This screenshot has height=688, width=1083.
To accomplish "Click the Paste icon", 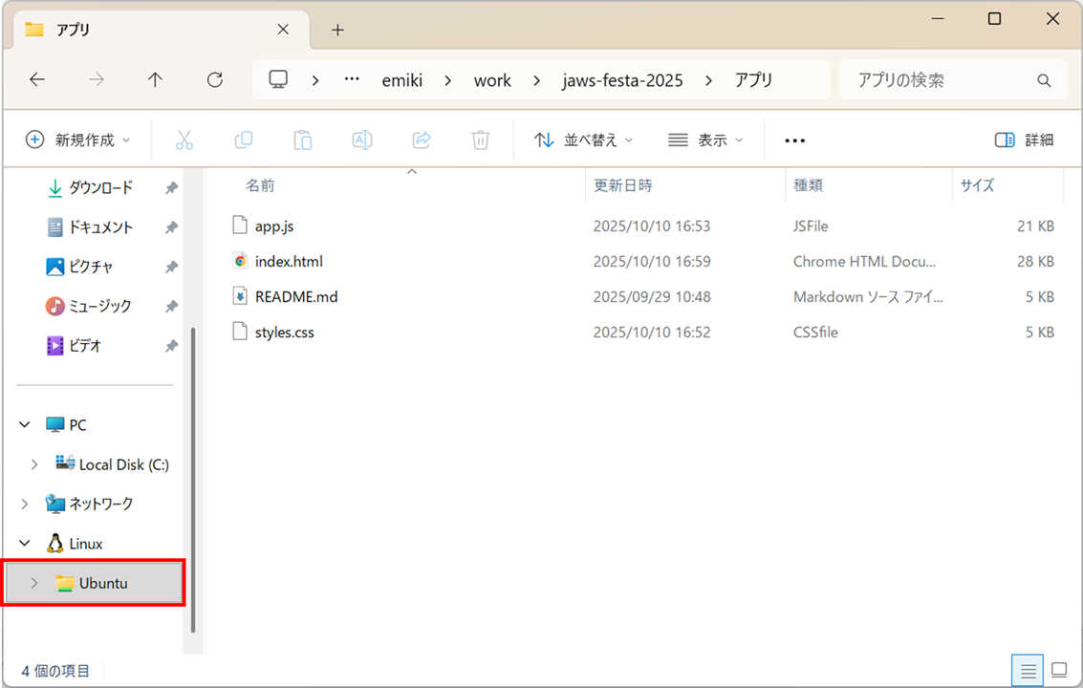I will pyautogui.click(x=302, y=140).
